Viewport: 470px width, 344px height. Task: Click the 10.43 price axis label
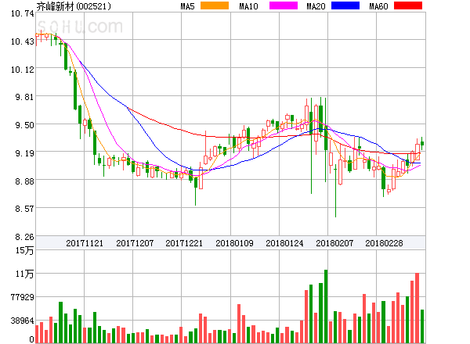coord(23,41)
